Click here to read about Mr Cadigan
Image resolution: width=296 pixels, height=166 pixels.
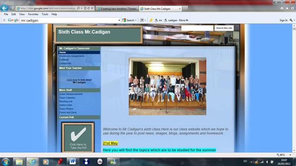tap(72, 80)
